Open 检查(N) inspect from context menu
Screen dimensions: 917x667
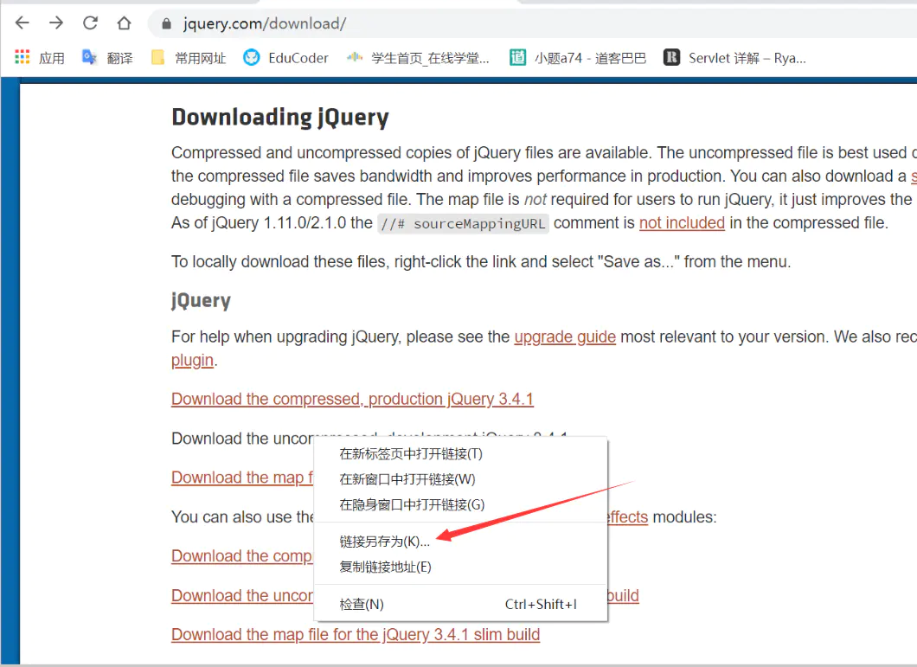(x=461, y=605)
